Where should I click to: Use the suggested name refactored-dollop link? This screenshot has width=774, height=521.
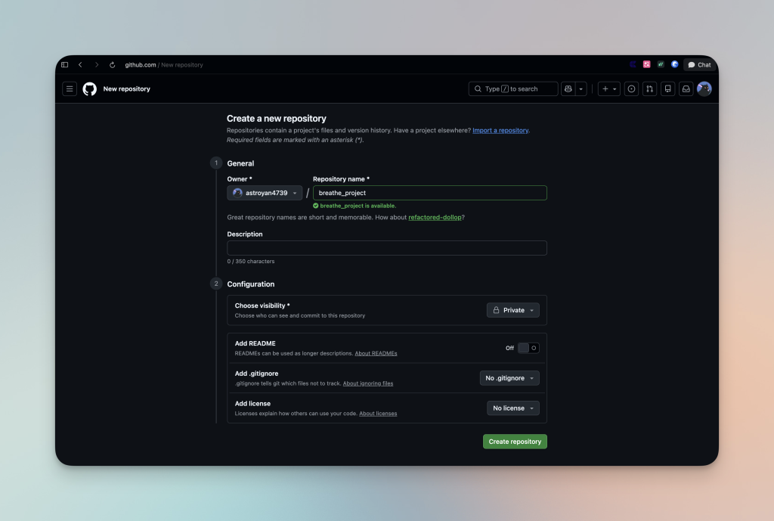tap(435, 217)
